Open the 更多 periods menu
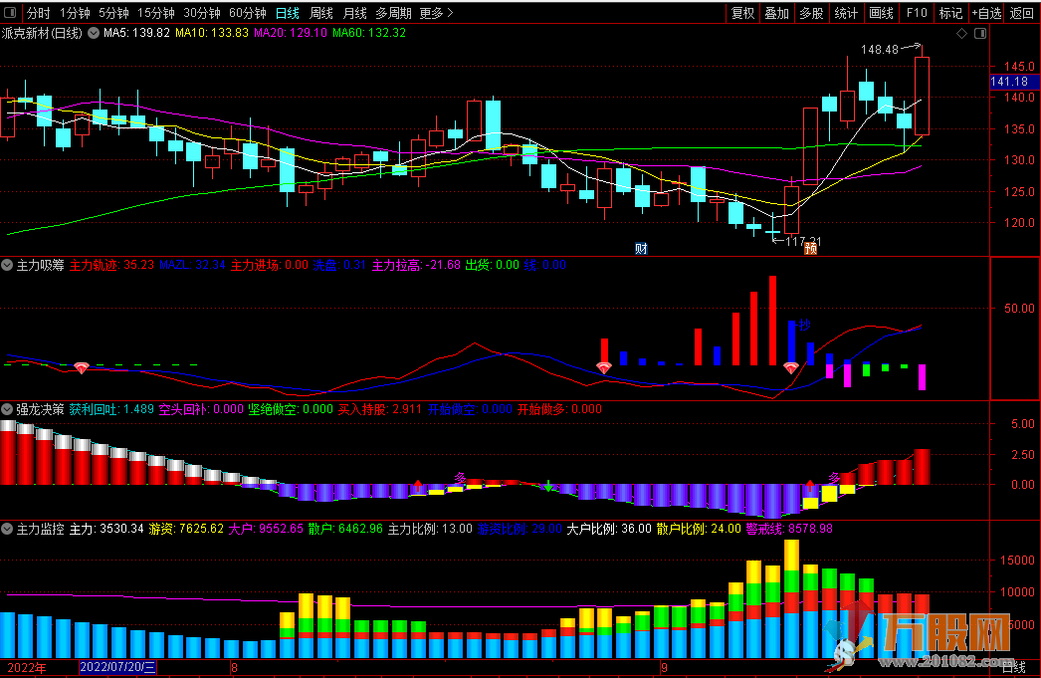Screen dimensions: 1041x678 [x=436, y=13]
